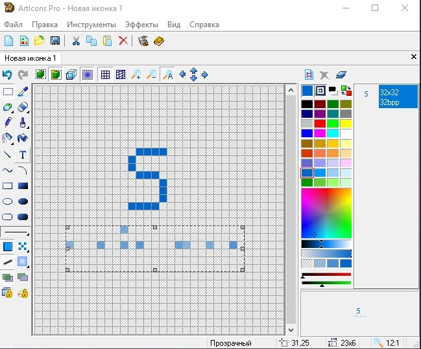Zoom in with the plus magnifier

[136, 74]
